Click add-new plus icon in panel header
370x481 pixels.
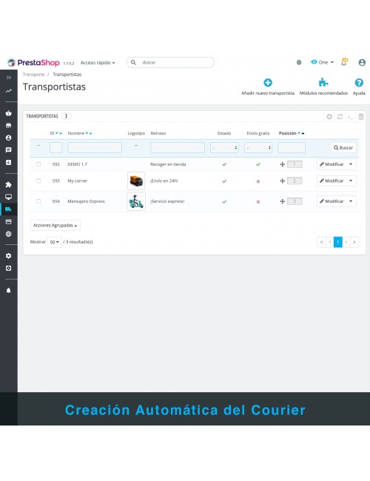pyautogui.click(x=329, y=117)
